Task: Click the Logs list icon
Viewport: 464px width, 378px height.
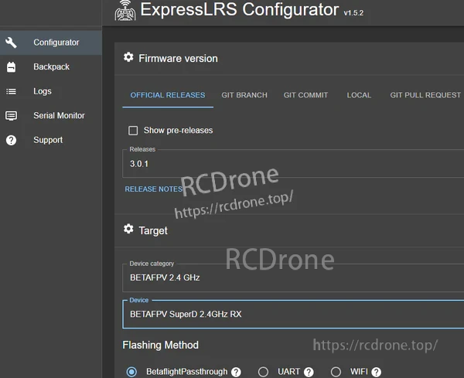Action: click(11, 91)
